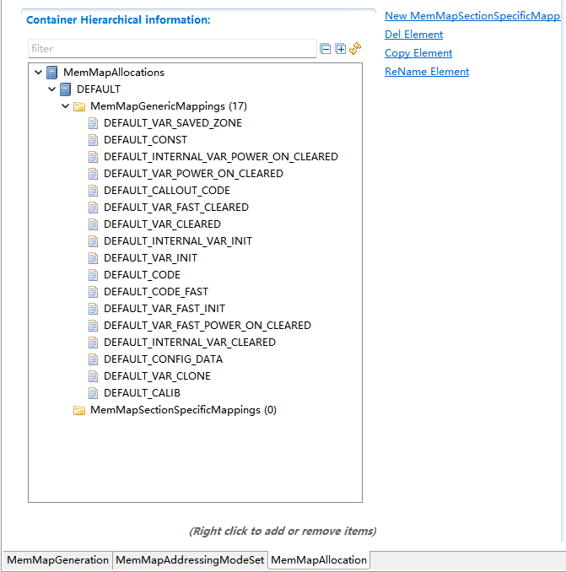Select DEFAULT_VAR_SAVED_ZONE in the tree
The width and height of the screenshot is (566, 572).
pos(172,123)
